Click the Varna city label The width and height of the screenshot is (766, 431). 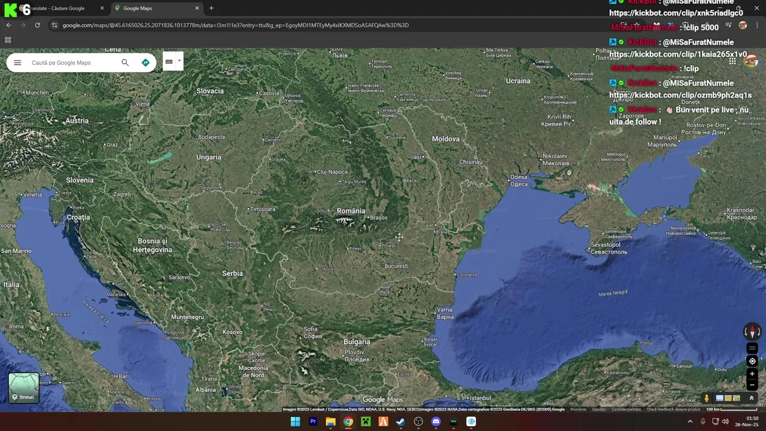445,313
